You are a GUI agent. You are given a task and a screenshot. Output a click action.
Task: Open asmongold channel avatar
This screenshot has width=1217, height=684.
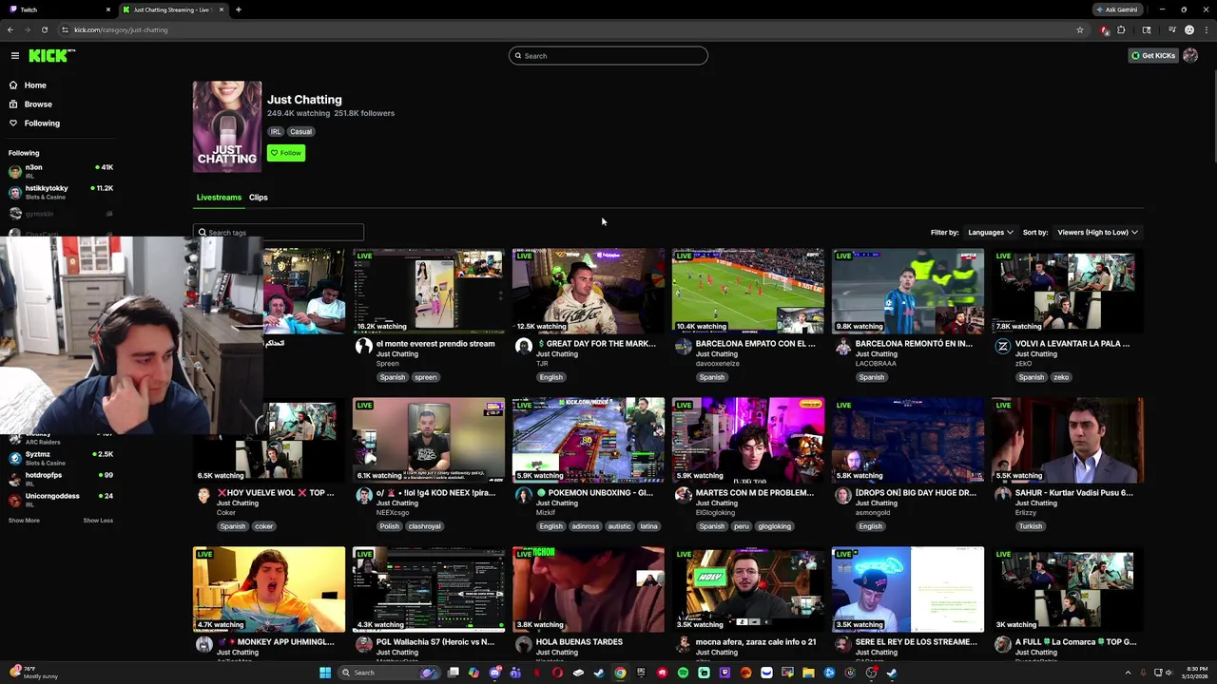click(842, 496)
